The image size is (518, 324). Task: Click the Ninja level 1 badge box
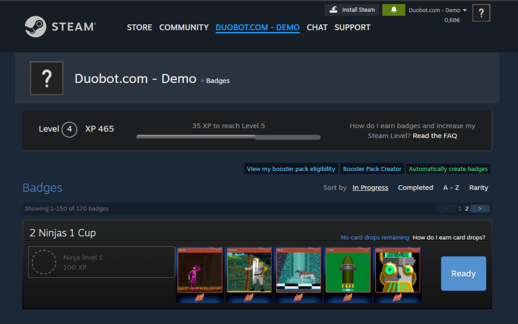[x=102, y=262]
